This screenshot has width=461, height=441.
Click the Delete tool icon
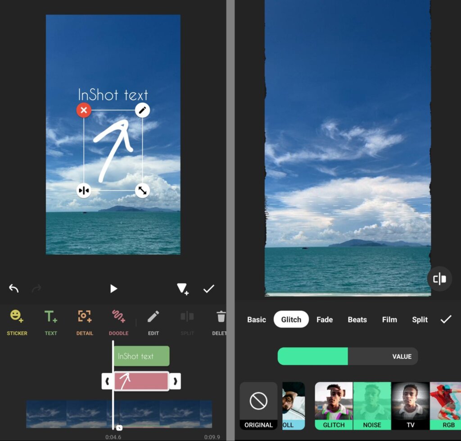[x=220, y=321]
